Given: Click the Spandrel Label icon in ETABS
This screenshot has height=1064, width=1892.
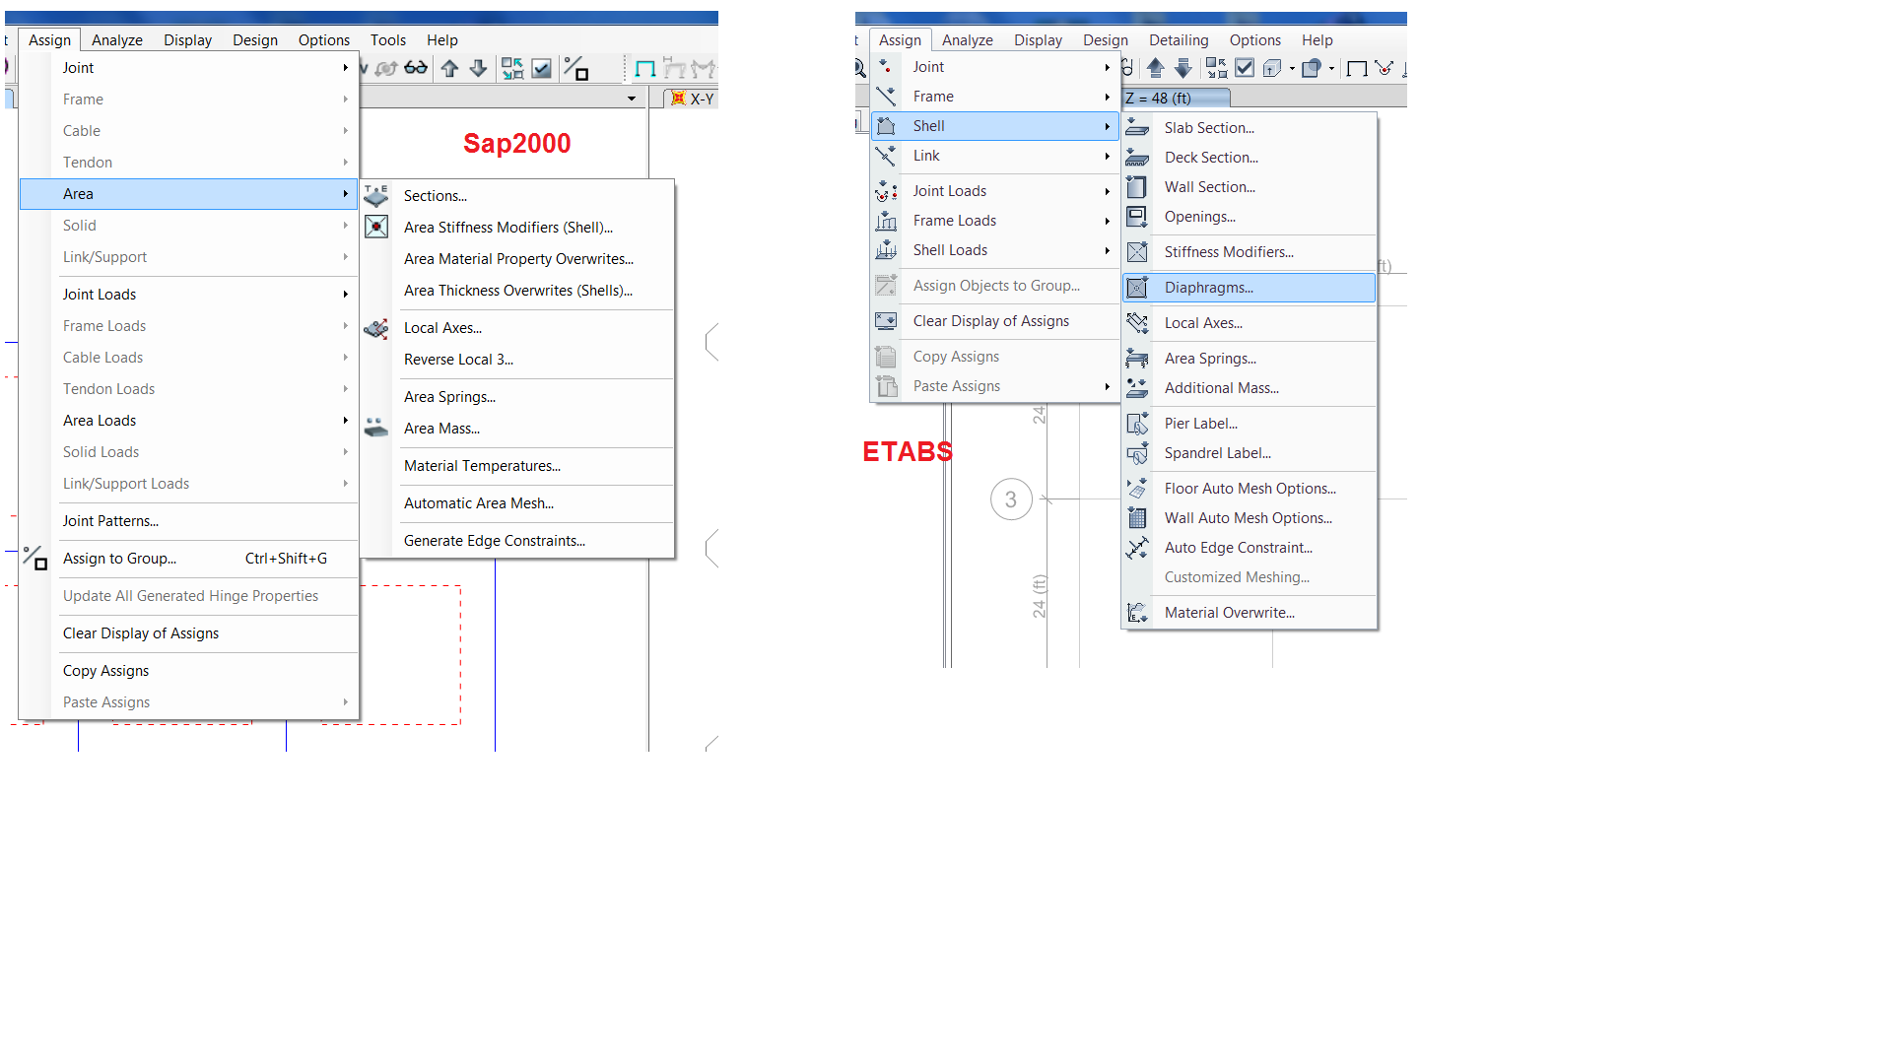Looking at the screenshot, I should pyautogui.click(x=1137, y=453).
